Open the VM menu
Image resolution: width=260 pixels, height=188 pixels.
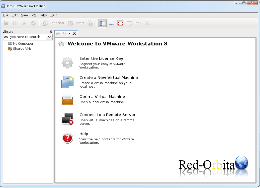pos(34,15)
